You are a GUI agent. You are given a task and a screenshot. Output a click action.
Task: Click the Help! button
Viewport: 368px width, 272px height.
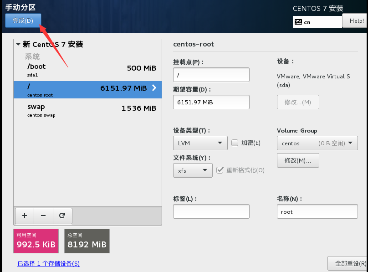[x=356, y=21]
